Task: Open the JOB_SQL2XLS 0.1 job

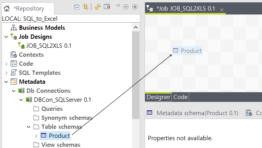Action: click(48, 46)
